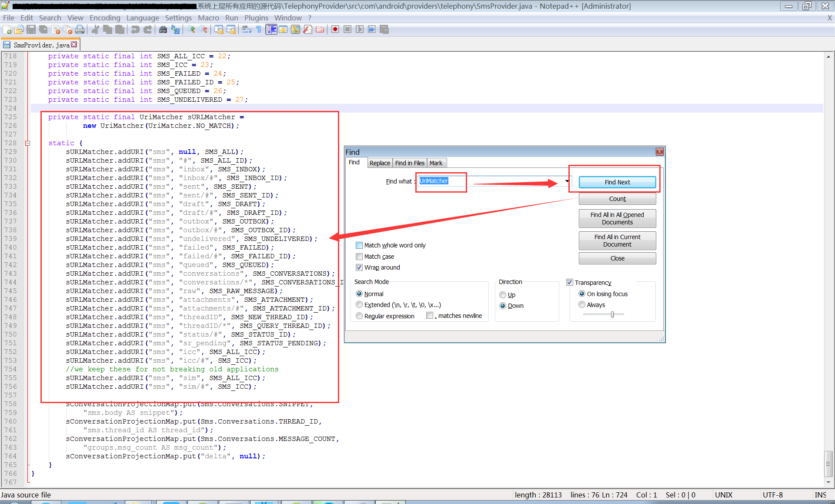This screenshot has height=504, width=835.
Task: Click Find All in Current Document
Action: [x=617, y=240]
